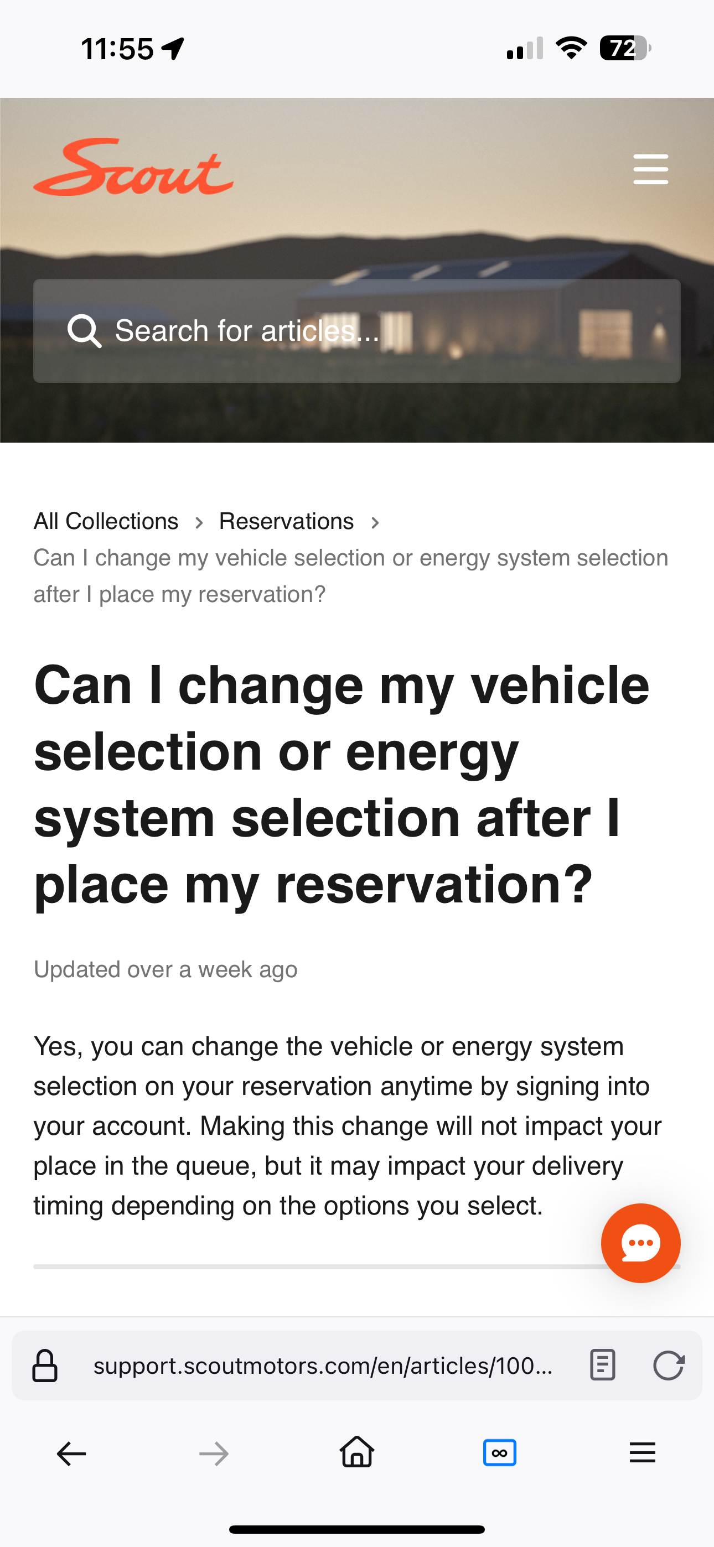Open the private tabs switcher
714x1547 pixels.
[x=499, y=1453]
